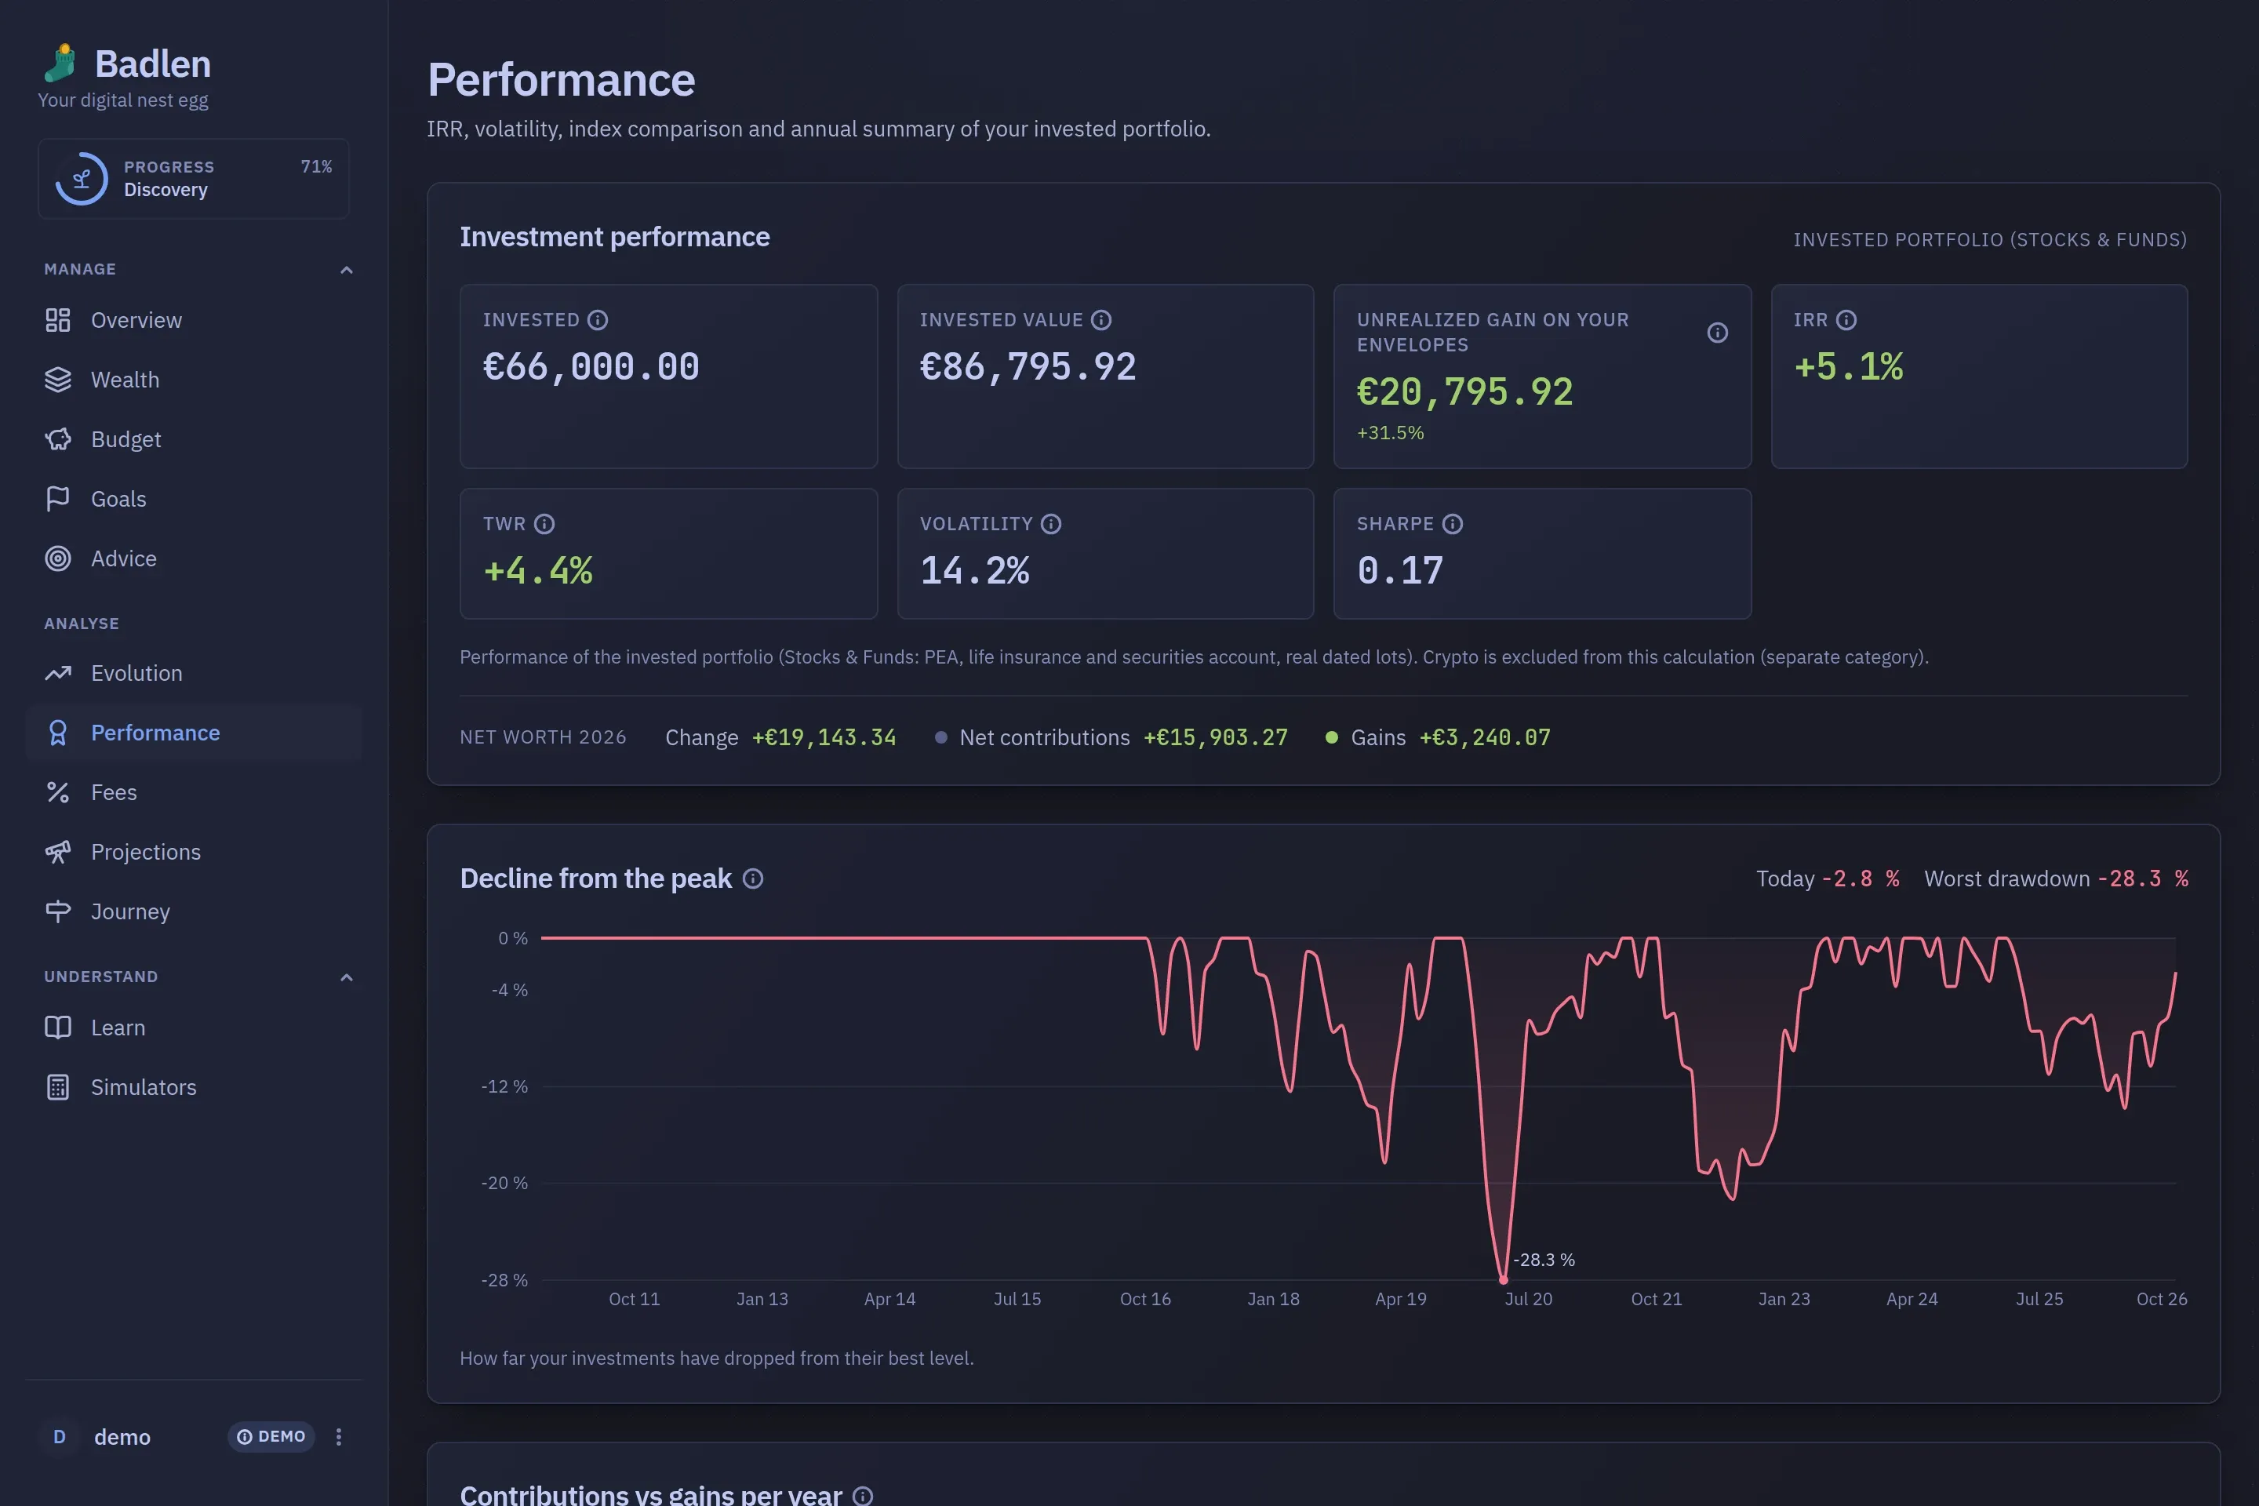Viewport: 2259px width, 1506px height.
Task: Click the +5.1% IRR value
Action: [x=1849, y=367]
